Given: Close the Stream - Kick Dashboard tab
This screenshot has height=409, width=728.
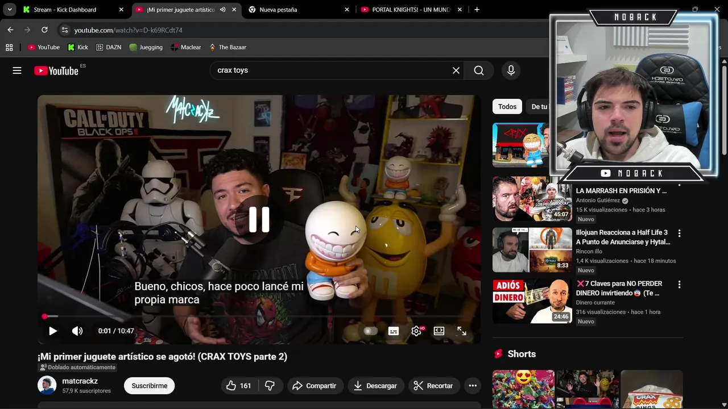Looking at the screenshot, I should click(x=121, y=10).
